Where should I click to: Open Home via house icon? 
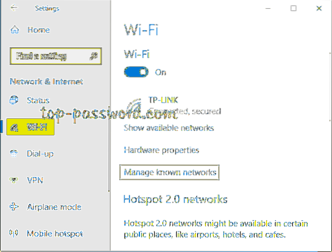click(x=14, y=30)
